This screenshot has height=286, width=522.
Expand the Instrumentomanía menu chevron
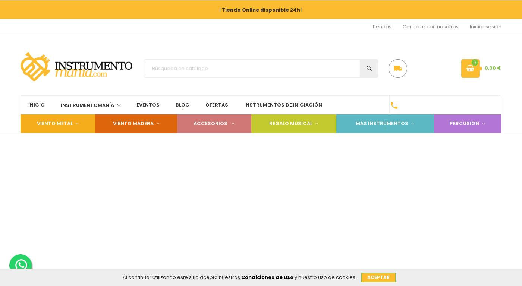tap(119, 105)
